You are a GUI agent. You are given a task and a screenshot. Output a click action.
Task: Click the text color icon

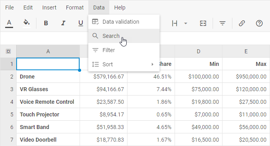pos(9,23)
